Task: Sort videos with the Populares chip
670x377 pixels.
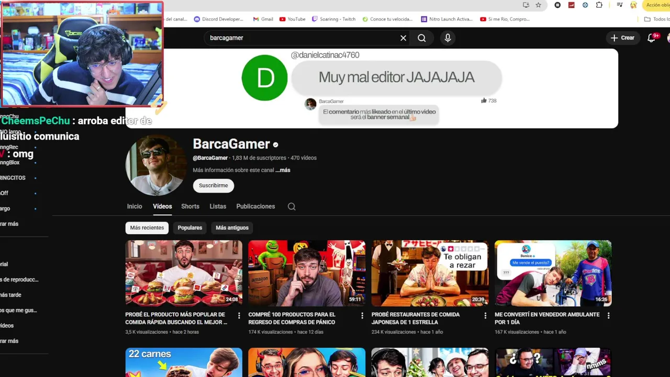Action: 190,228
